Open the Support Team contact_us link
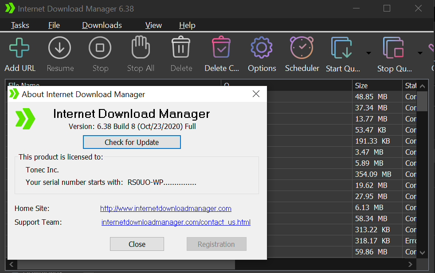Viewport: 435px width, 273px height. (176, 222)
